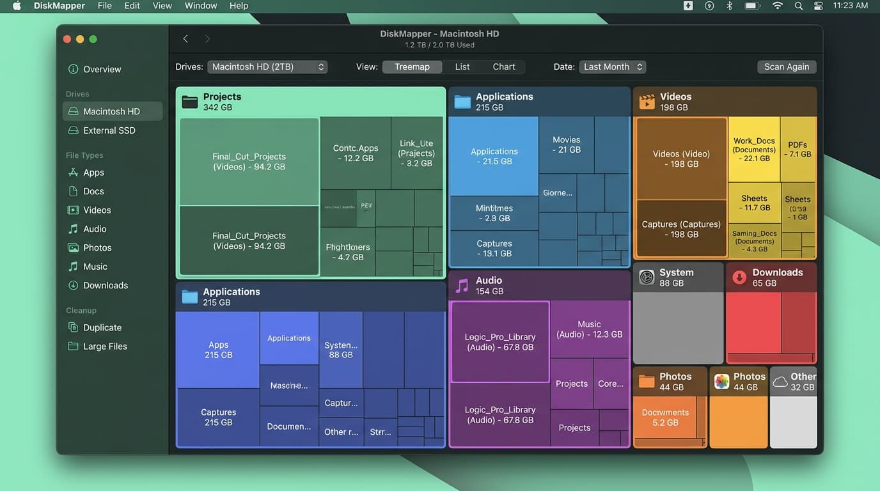Open Spotlight search in the menu bar

tap(798, 6)
